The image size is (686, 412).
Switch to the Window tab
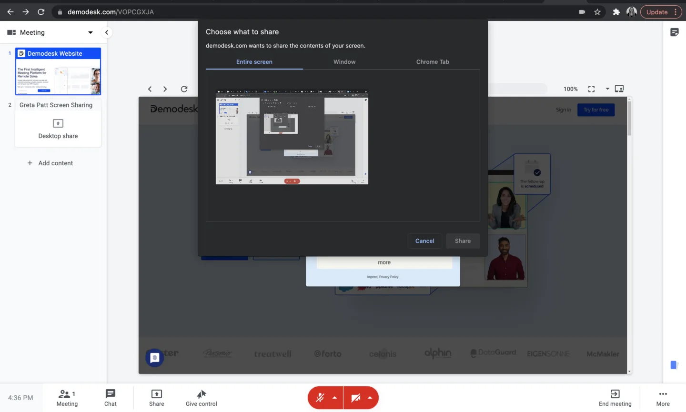(x=344, y=62)
